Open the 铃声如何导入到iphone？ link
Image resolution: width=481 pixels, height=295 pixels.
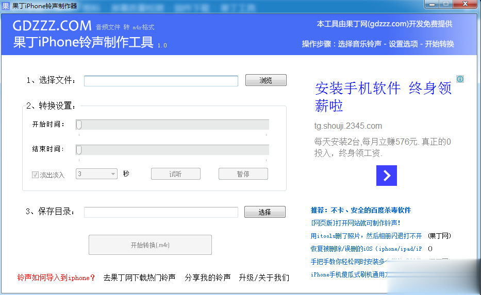pyautogui.click(x=56, y=278)
